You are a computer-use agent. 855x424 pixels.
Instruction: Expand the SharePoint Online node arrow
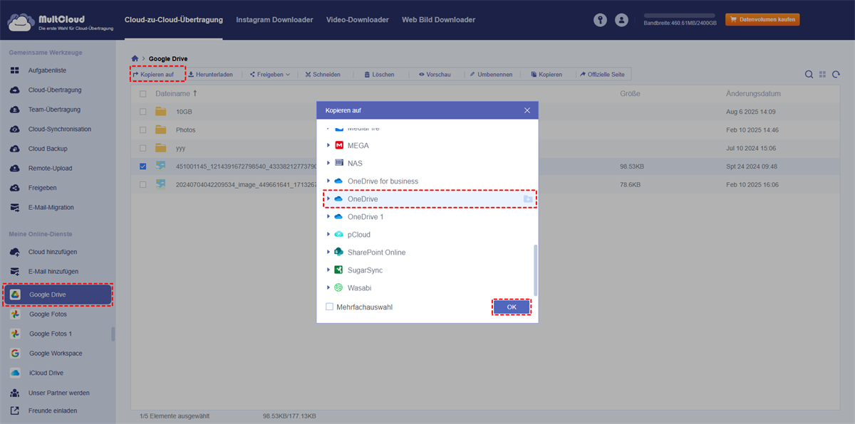(x=328, y=252)
